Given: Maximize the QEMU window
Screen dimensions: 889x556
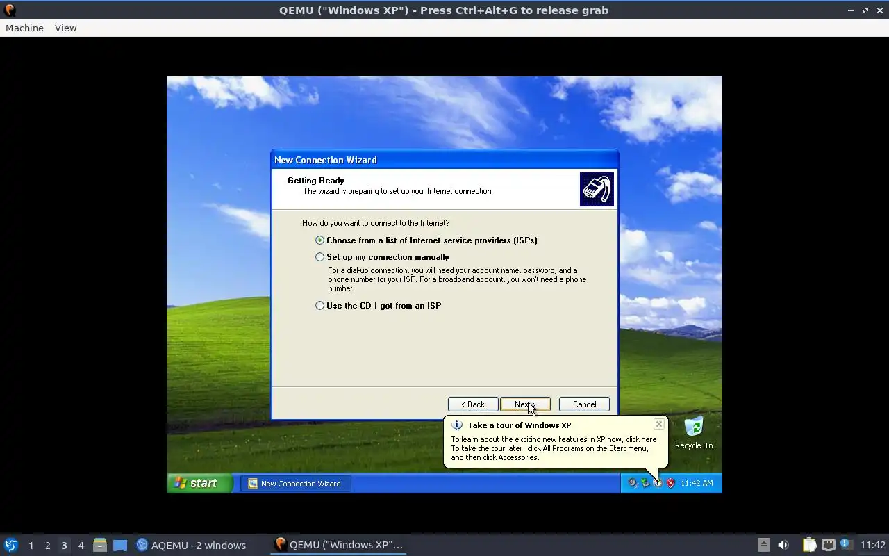Looking at the screenshot, I should click(865, 10).
